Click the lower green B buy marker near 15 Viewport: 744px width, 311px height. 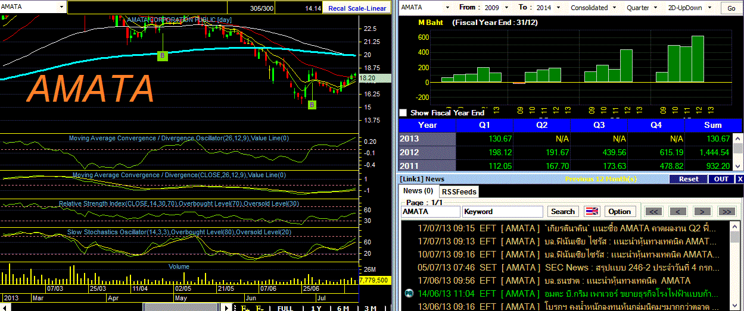point(312,105)
